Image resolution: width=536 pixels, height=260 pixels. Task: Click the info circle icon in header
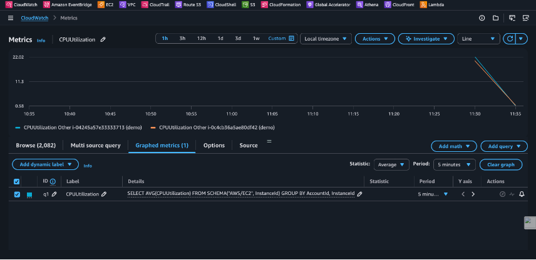point(482,18)
